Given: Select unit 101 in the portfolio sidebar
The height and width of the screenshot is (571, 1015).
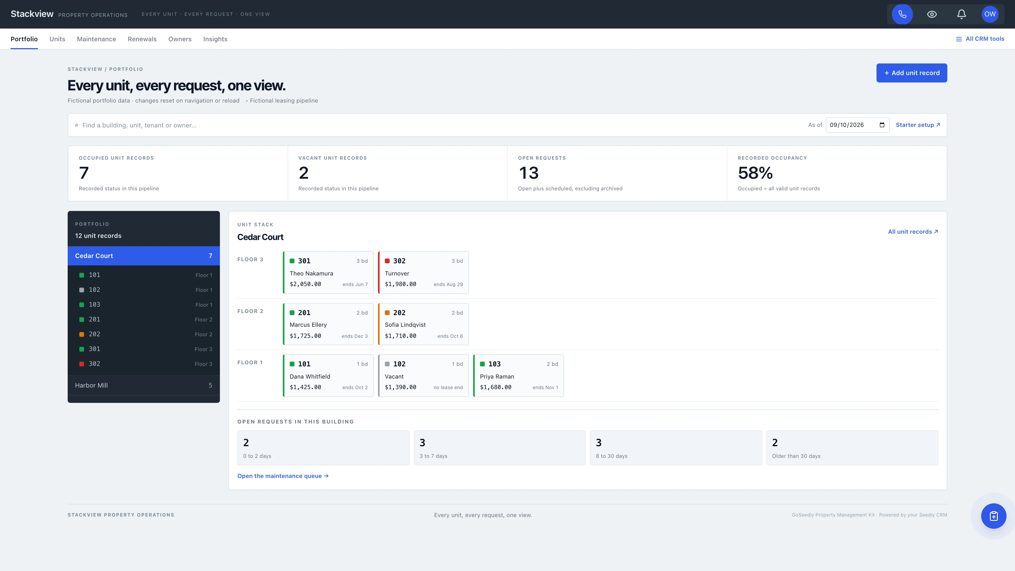Looking at the screenshot, I should (x=144, y=275).
